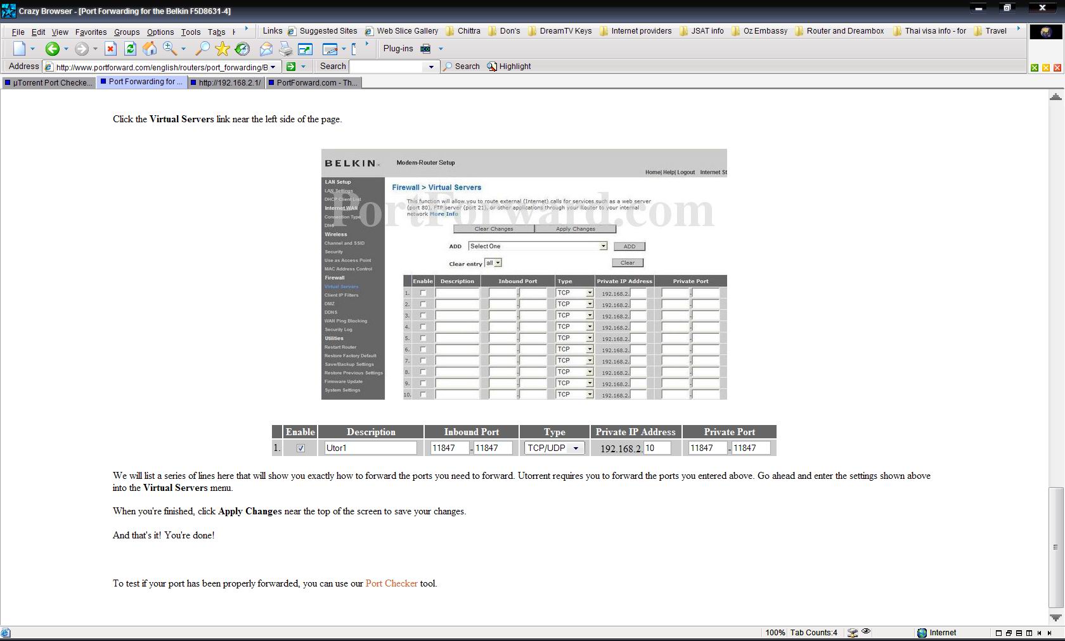
Task: Open the Home page icon
Action: (150, 49)
